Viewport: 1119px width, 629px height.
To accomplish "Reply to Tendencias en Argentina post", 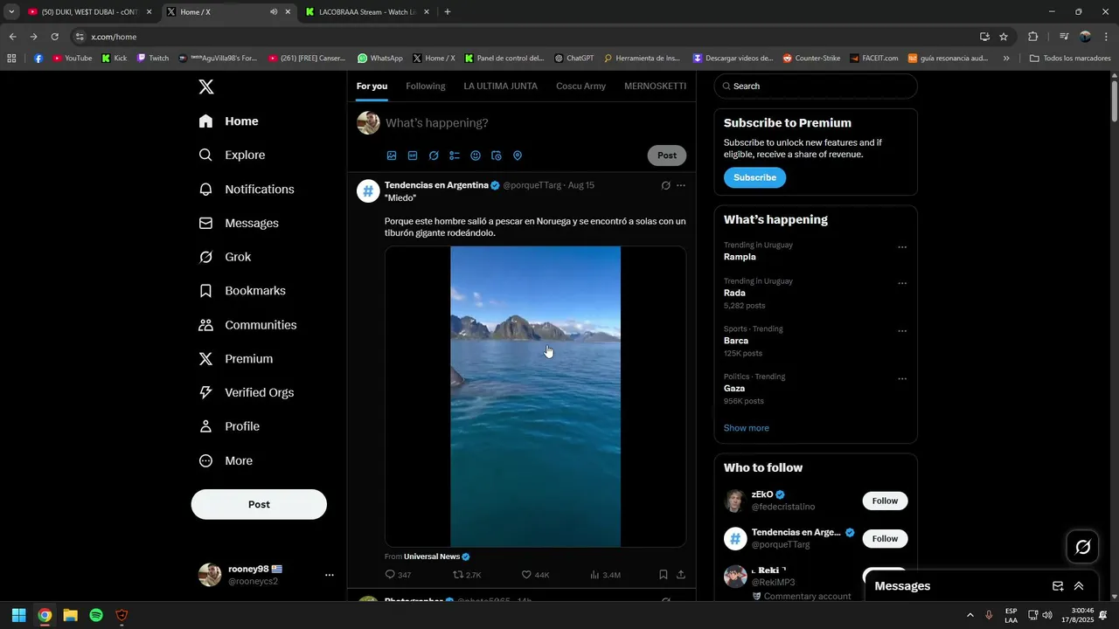I will (x=398, y=575).
